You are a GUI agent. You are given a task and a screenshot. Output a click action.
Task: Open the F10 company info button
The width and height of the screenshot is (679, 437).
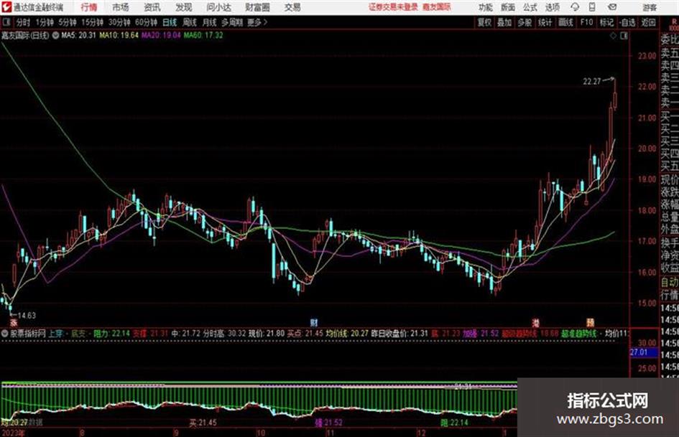pyautogui.click(x=586, y=22)
